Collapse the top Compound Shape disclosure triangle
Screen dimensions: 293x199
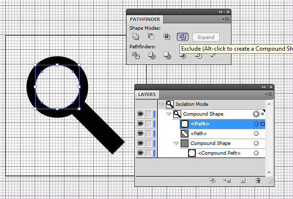click(169, 114)
